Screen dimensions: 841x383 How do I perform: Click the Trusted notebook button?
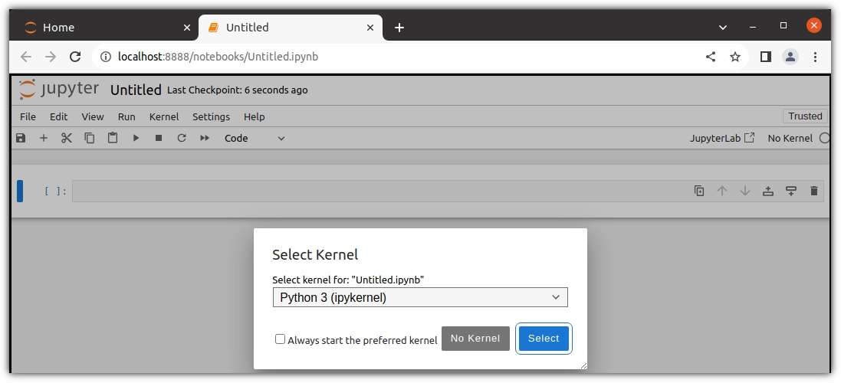pyautogui.click(x=805, y=116)
